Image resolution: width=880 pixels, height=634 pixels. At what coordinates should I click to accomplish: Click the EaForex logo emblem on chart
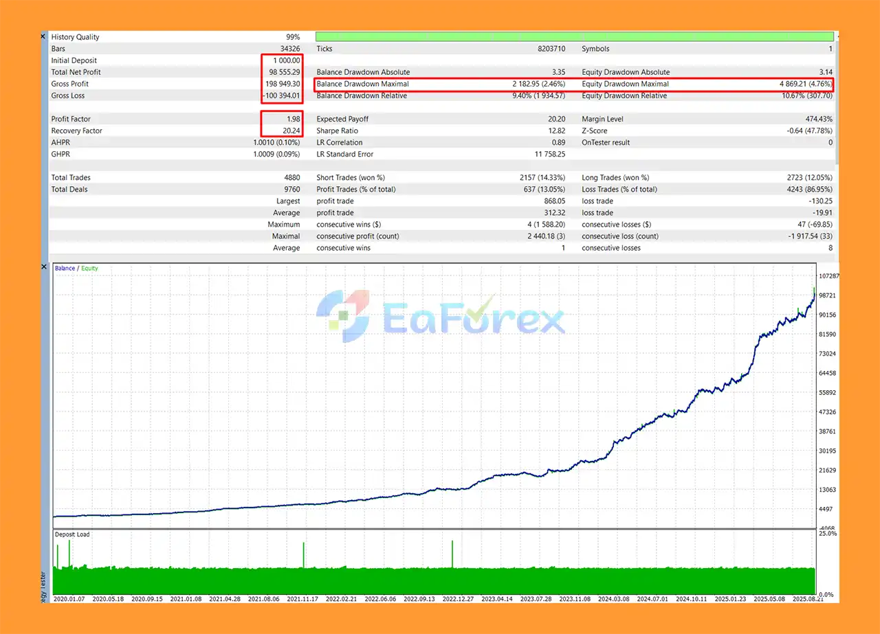coord(343,315)
